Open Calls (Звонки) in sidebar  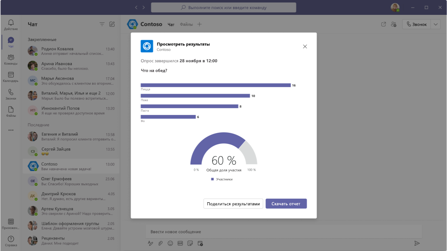pos(11,94)
